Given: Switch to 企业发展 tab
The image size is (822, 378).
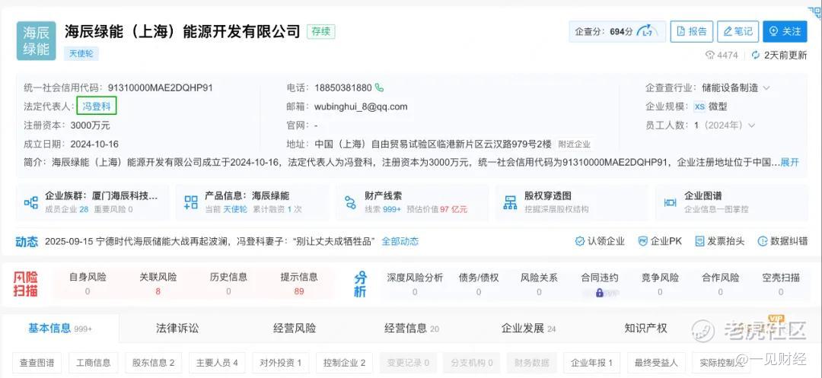Looking at the screenshot, I should click(x=528, y=329).
